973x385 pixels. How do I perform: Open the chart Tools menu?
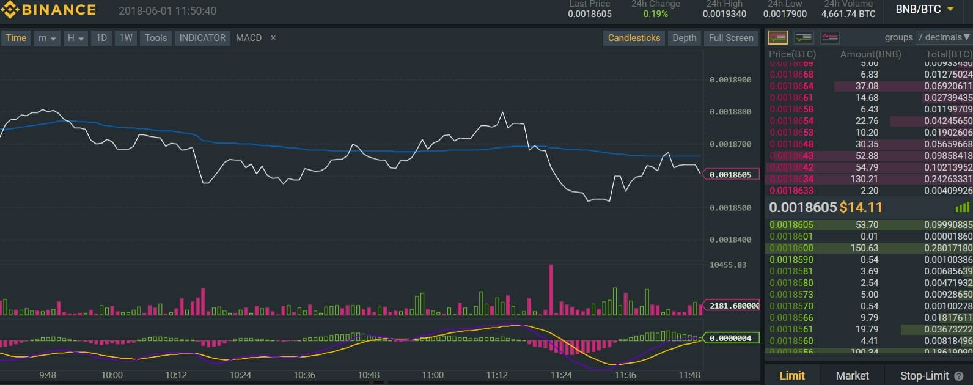point(156,38)
